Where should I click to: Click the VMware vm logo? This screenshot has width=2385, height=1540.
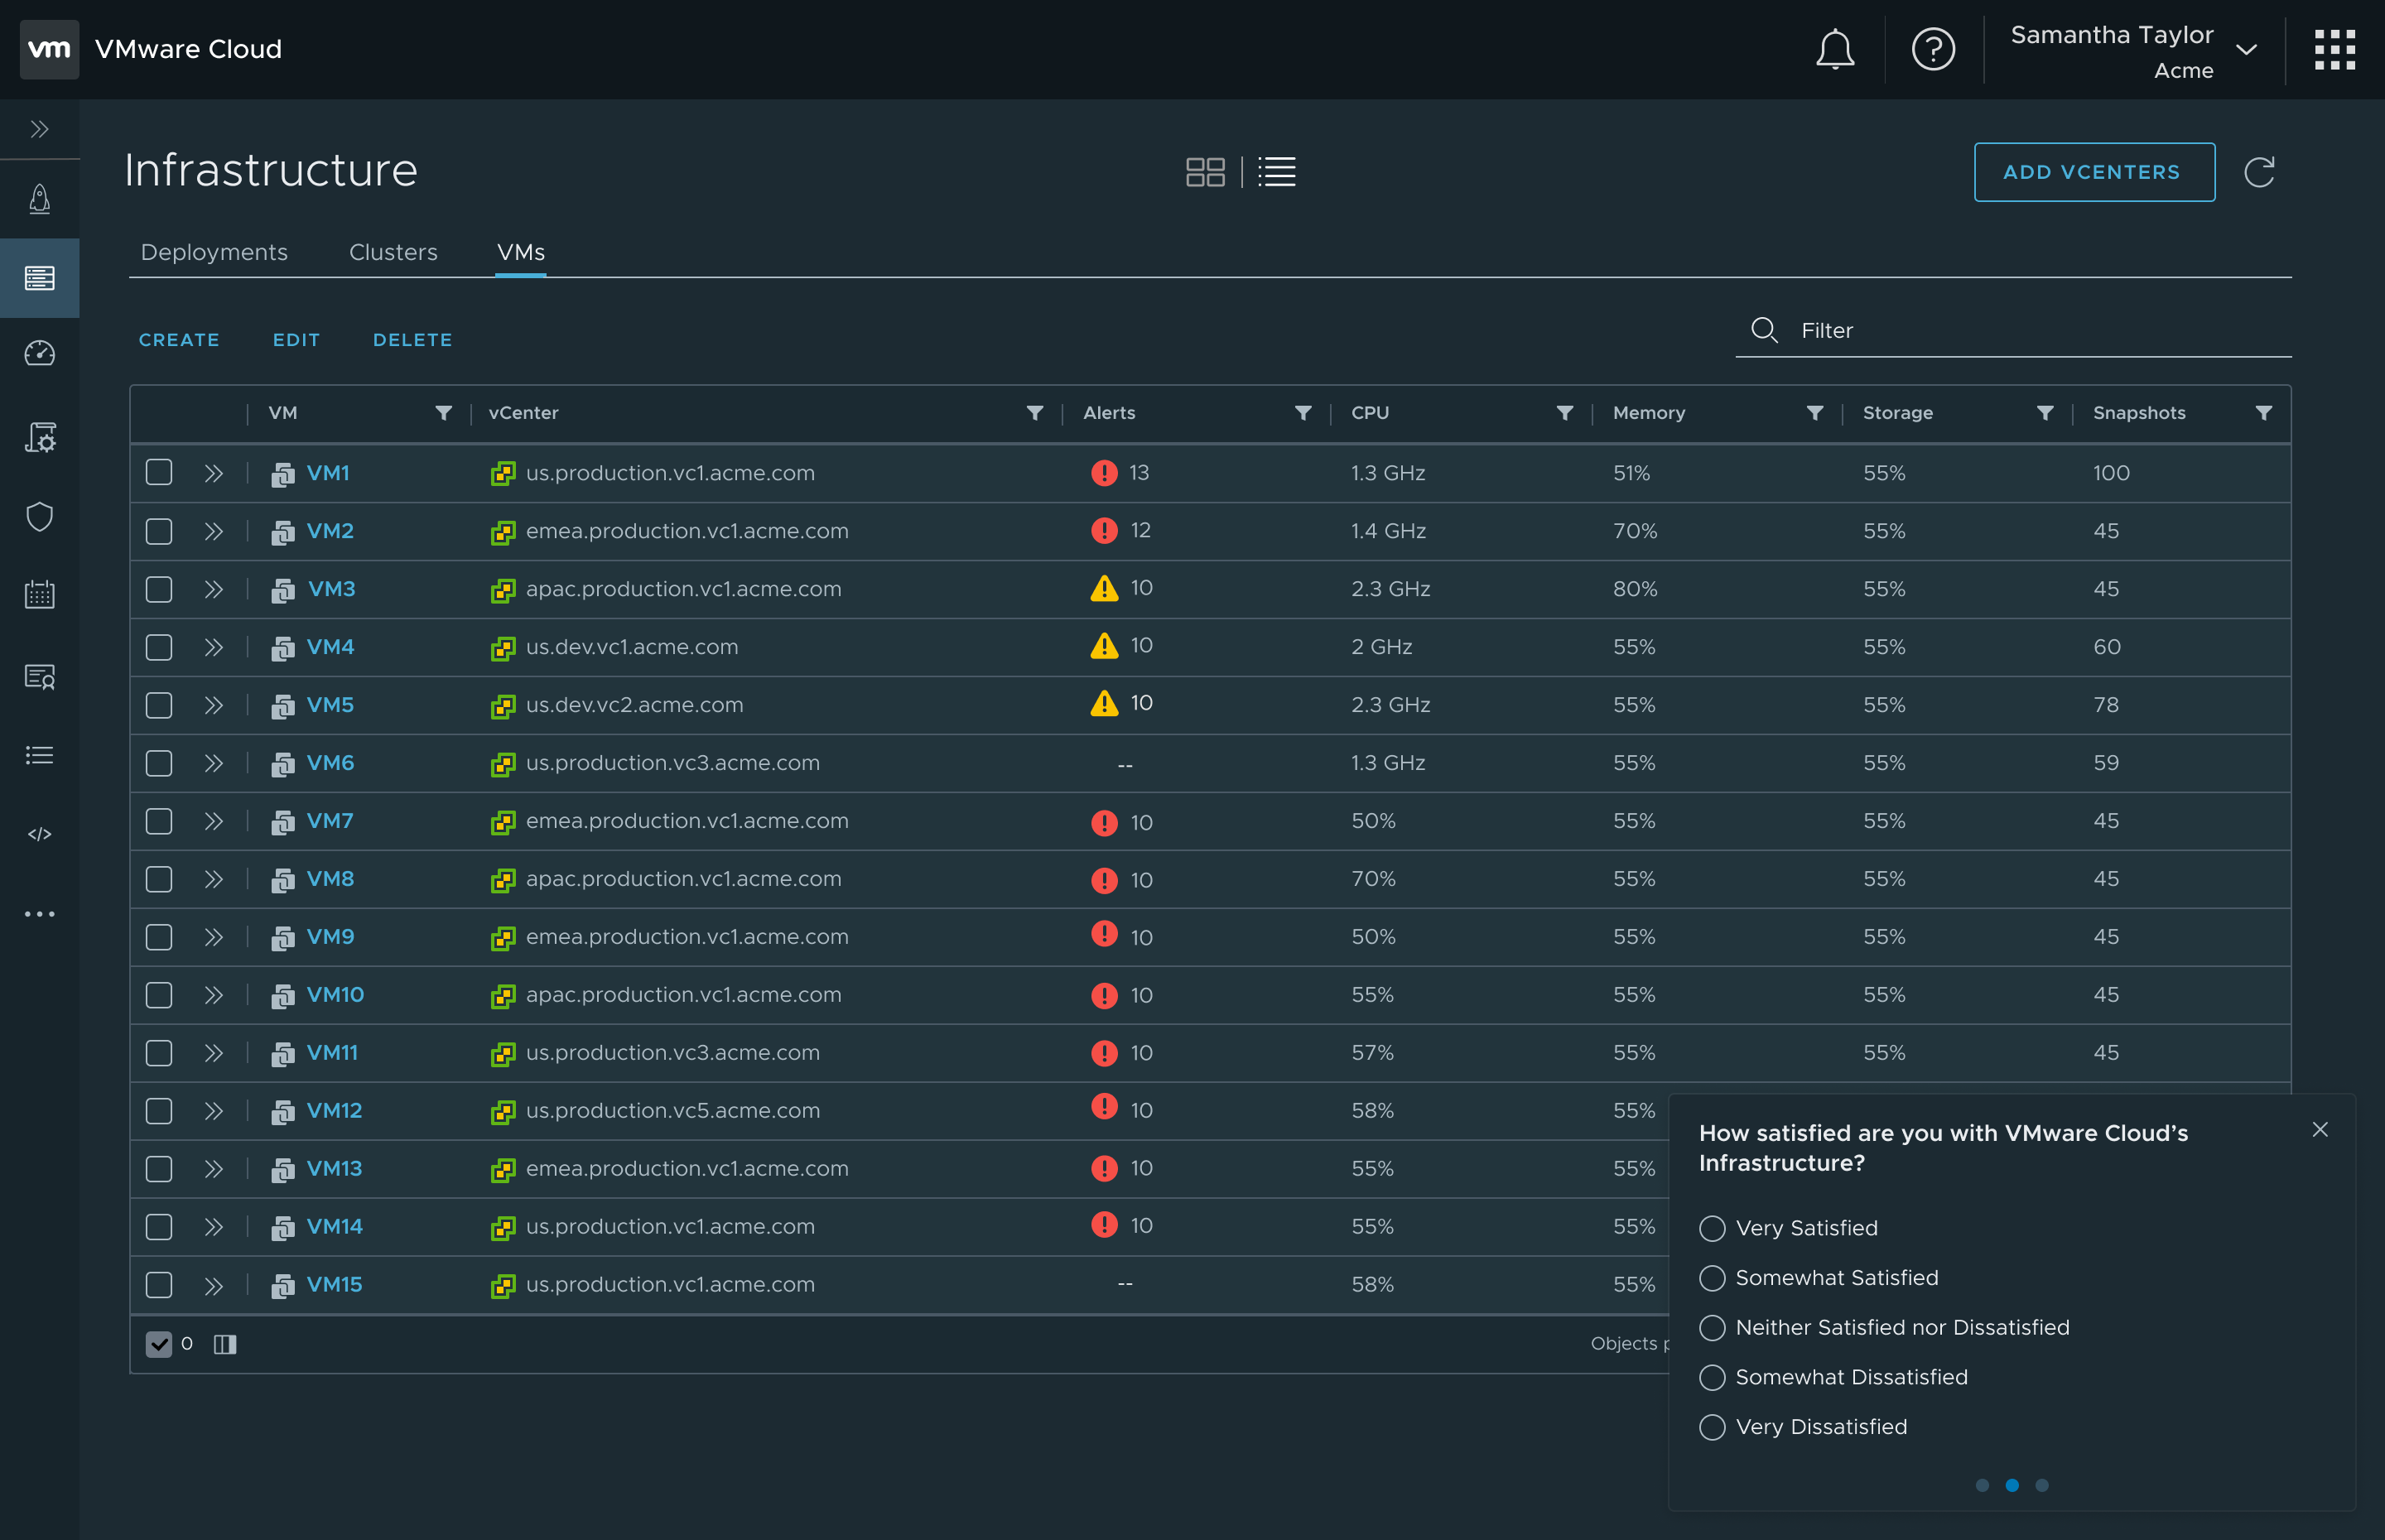tap(49, 49)
